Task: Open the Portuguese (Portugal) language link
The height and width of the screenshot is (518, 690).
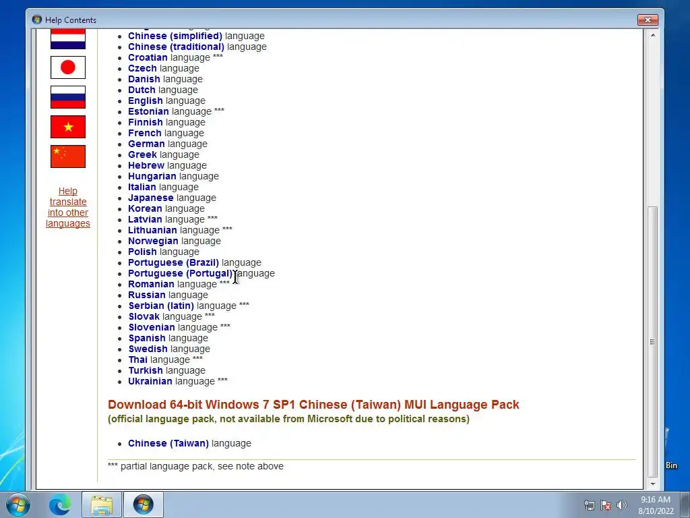Action: (x=181, y=273)
